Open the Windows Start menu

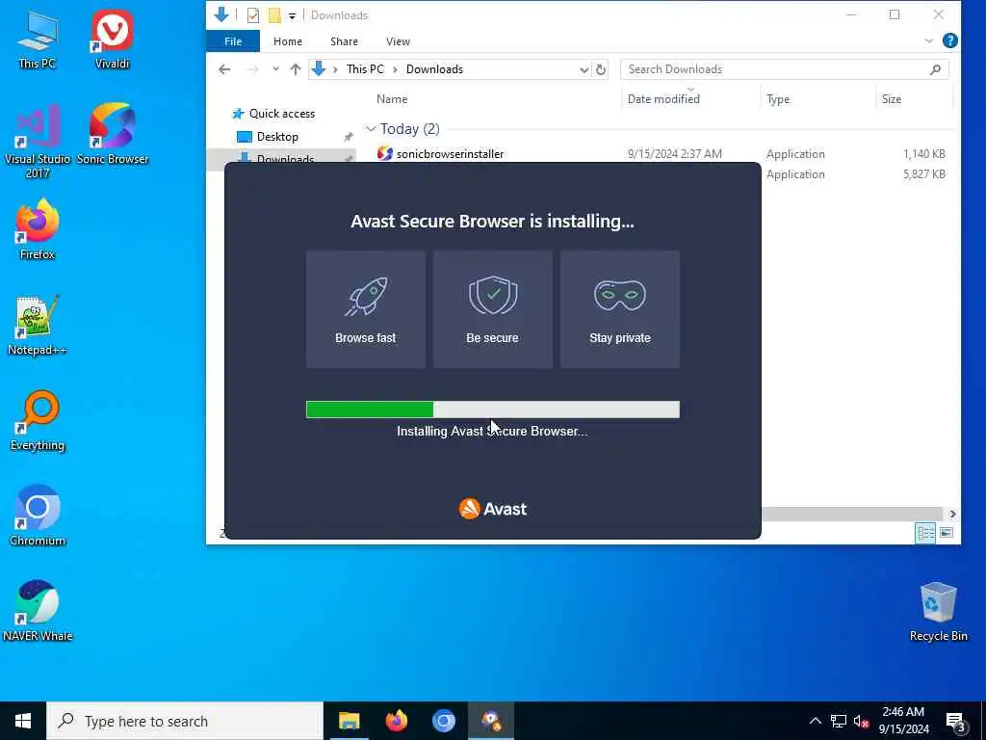23,721
